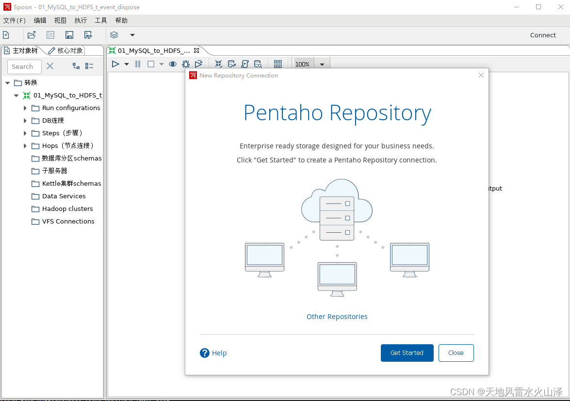570x401 pixels.
Task: Collapse the 转换 tree node
Action: (x=7, y=83)
